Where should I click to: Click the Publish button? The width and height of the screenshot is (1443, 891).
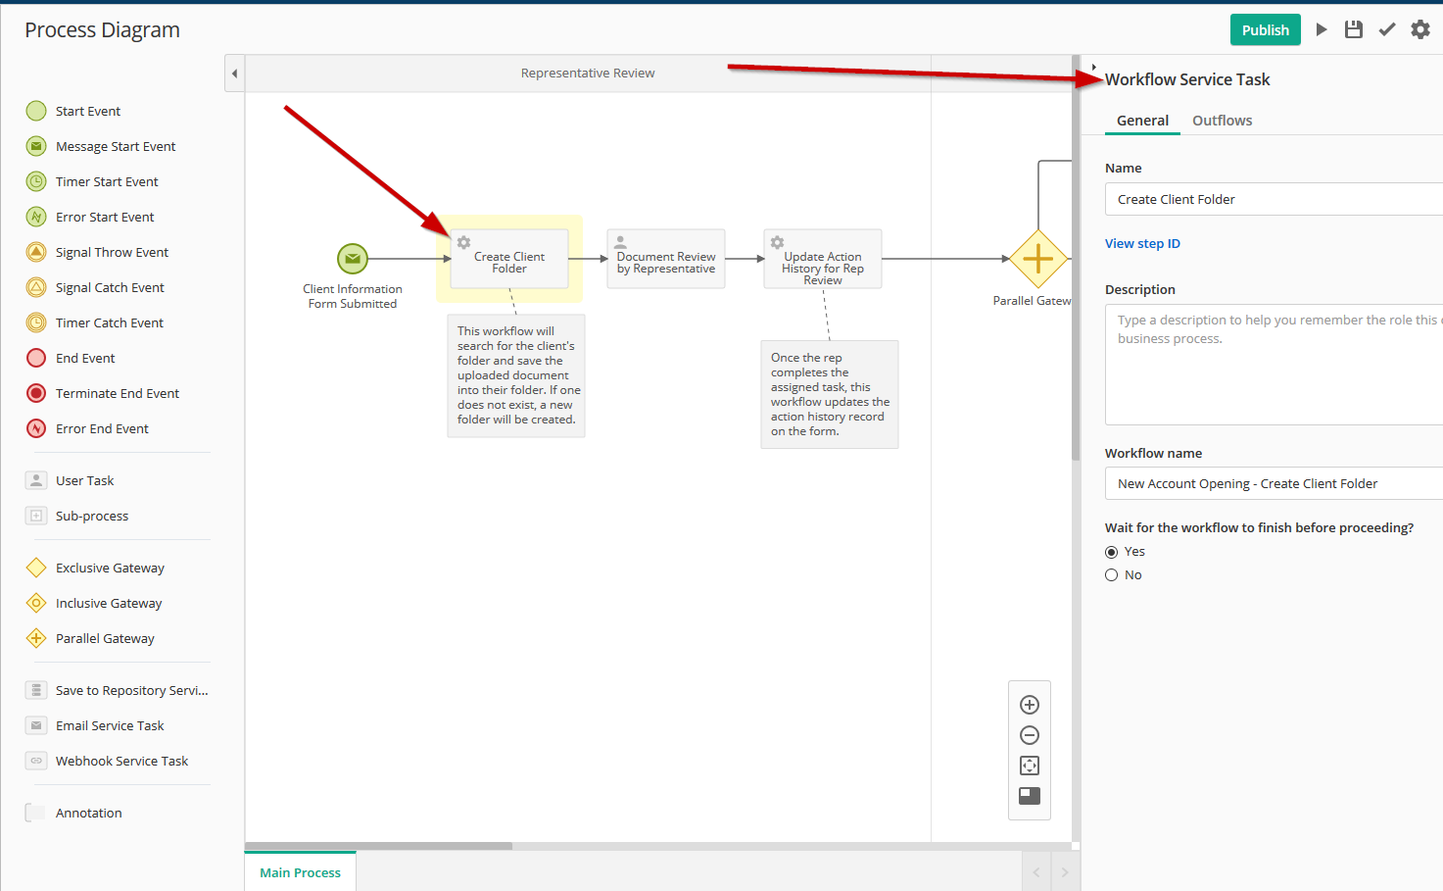pos(1265,29)
